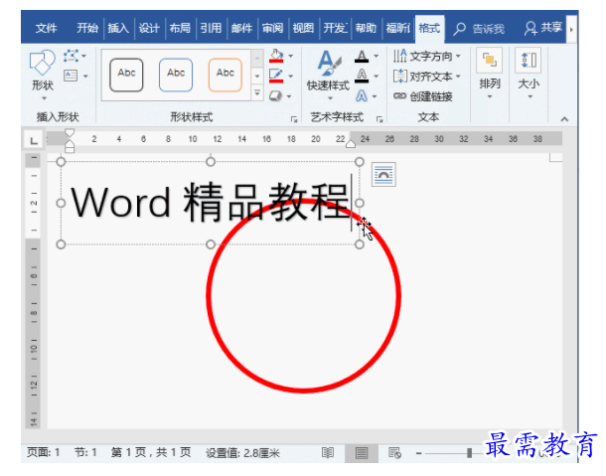Open the 排列 arrange menu
The width and height of the screenshot is (606, 476).
pos(490,74)
